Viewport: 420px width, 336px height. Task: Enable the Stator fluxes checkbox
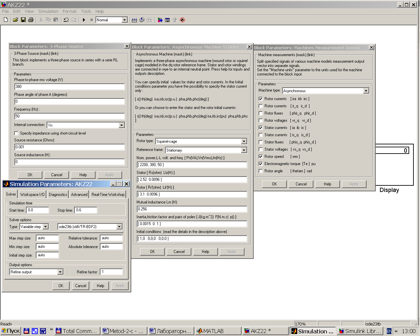click(261, 142)
